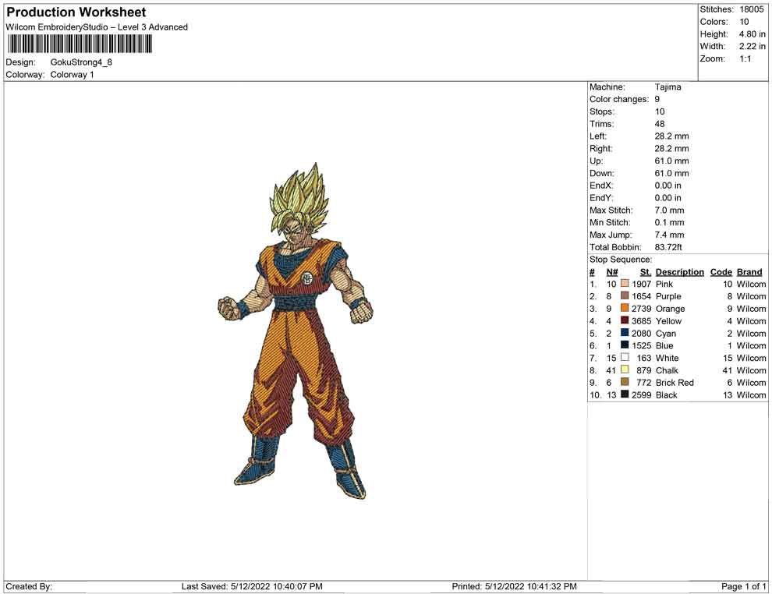
Task: Click the stitch count 2599 for Black
Action: [641, 394]
